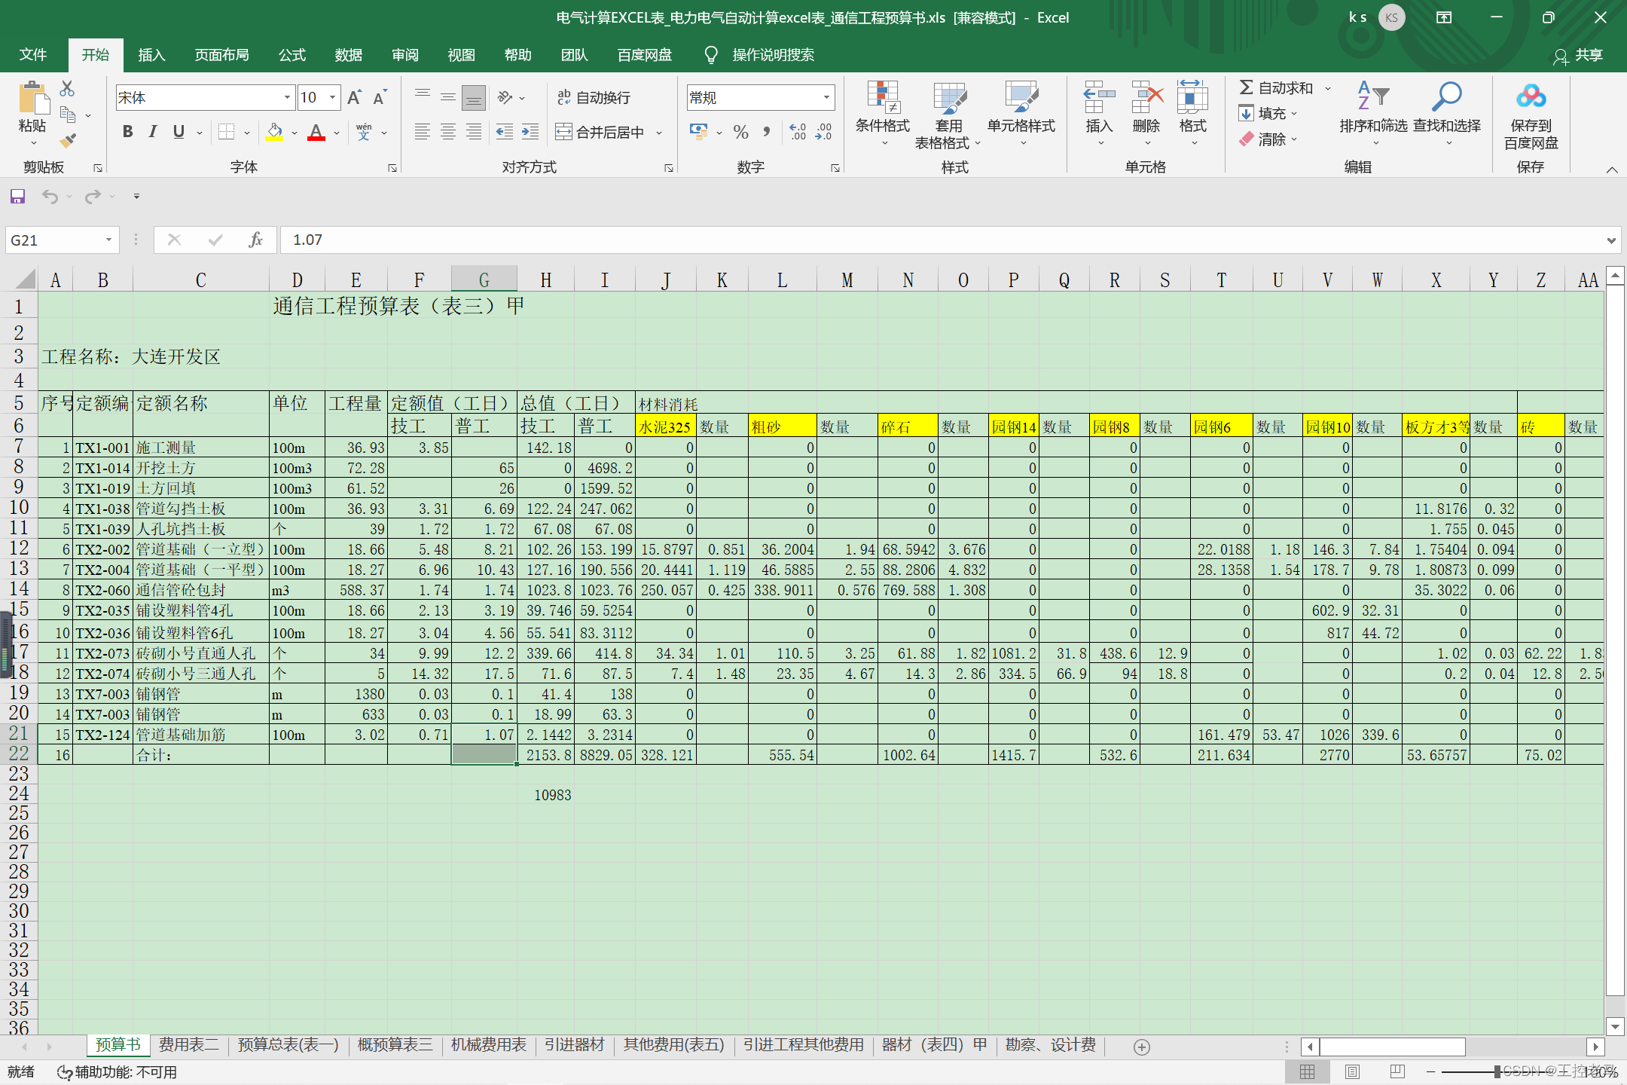Open the 公式 ribbon tab
Viewport: 1627px width, 1085px height.
[x=292, y=55]
